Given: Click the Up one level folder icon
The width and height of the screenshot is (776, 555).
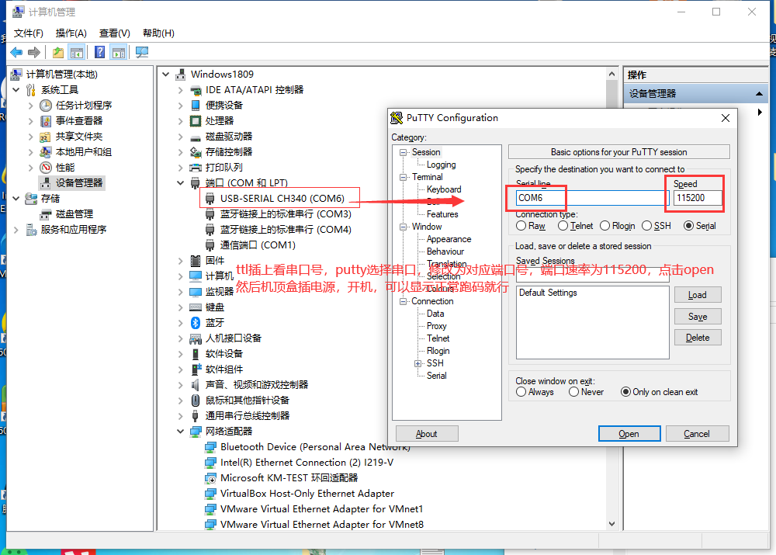Looking at the screenshot, I should pyautogui.click(x=58, y=52).
